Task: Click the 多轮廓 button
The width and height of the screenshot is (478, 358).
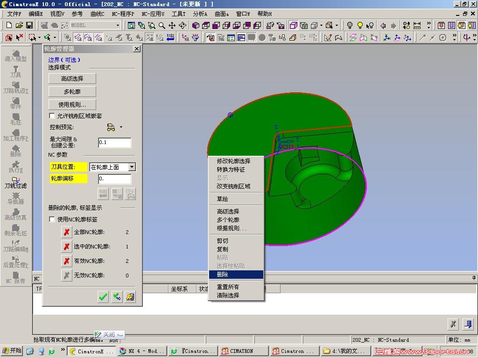Action: point(72,92)
